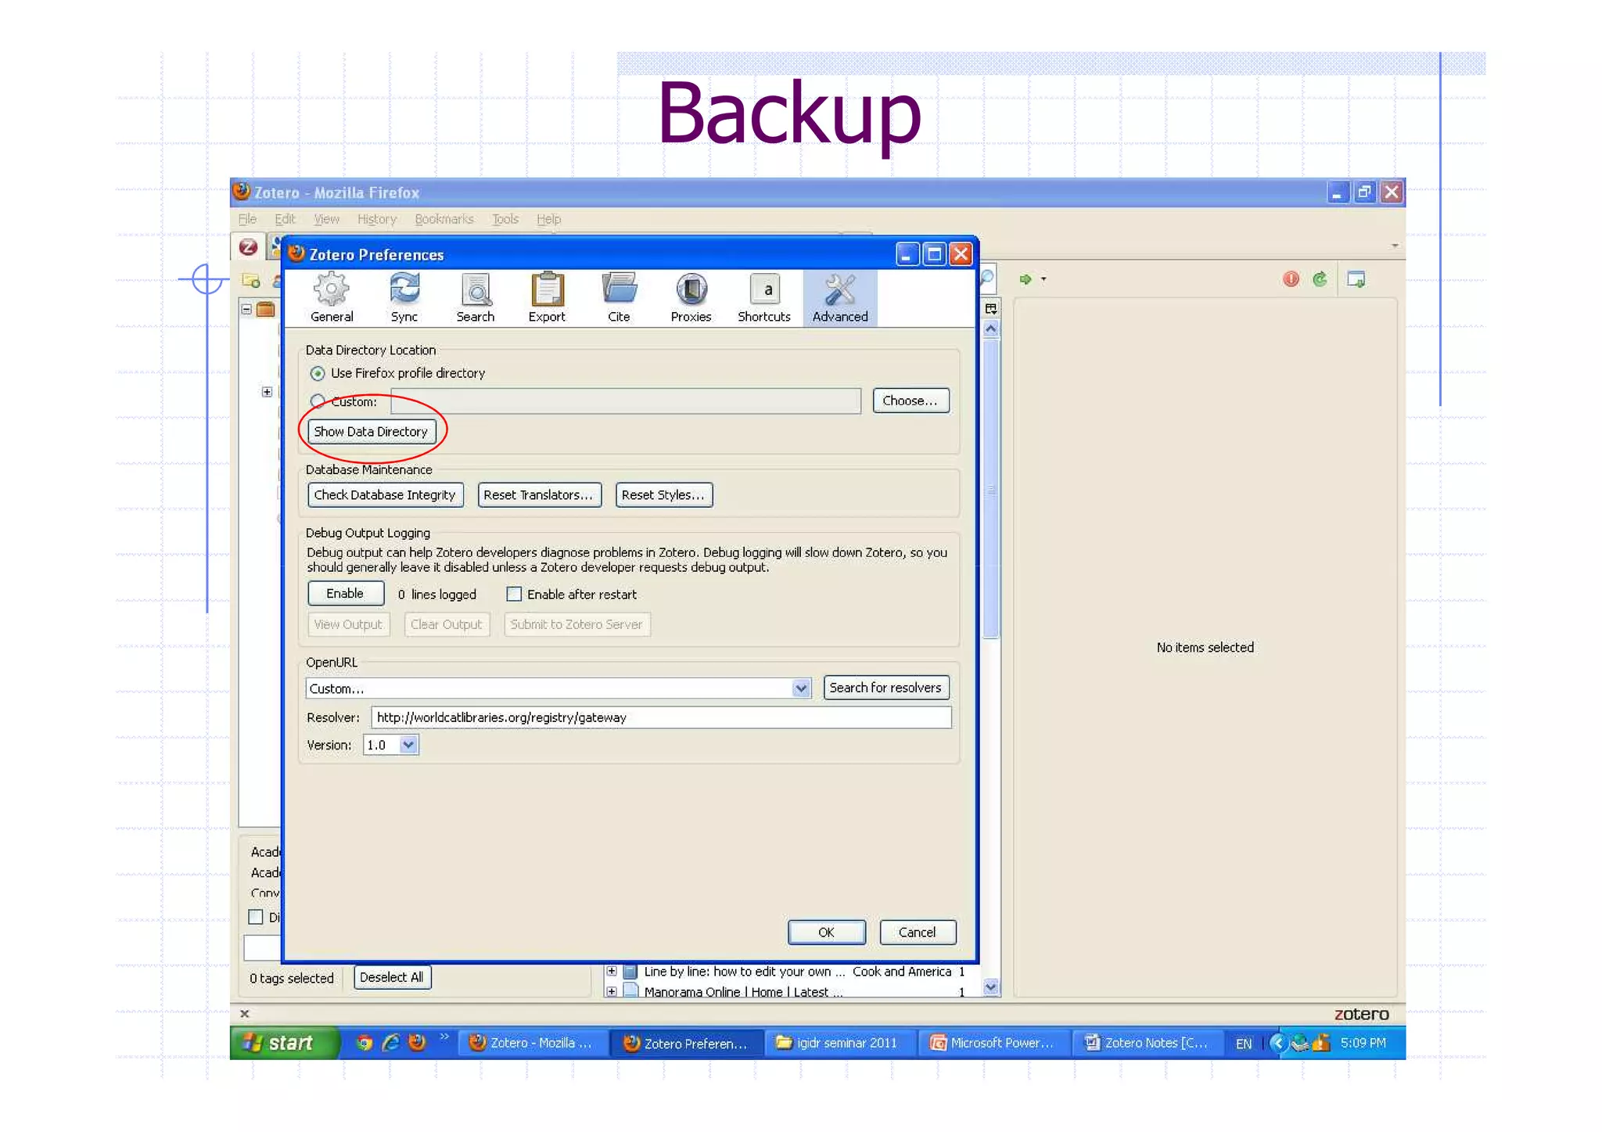Launch Firefox from quick launch bar
1602x1132 pixels.
point(417,1043)
